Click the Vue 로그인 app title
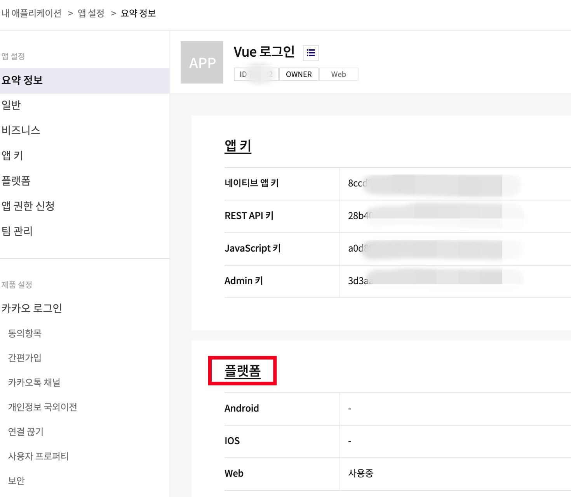The height and width of the screenshot is (497, 571). pos(264,52)
